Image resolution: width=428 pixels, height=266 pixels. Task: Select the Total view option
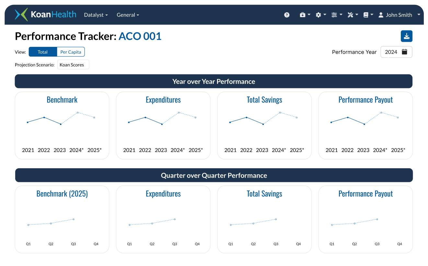coord(42,52)
